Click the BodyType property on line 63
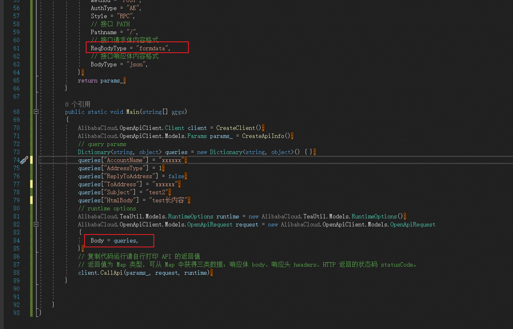Screen dimensions: 513x329 (x=103, y=64)
